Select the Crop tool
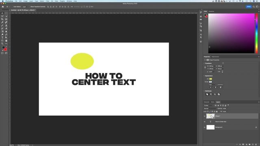This screenshot has width=260, height=146. 2,19
